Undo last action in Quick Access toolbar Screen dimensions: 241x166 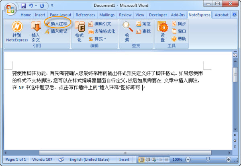[x=31, y=6]
